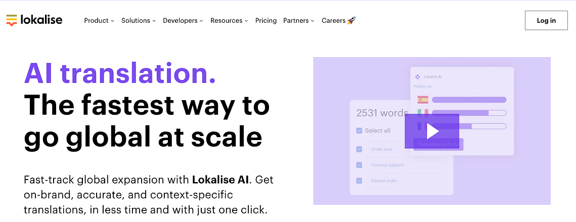Click the Spanish translation progress bar
The height and width of the screenshot is (222, 576).
[469, 100]
